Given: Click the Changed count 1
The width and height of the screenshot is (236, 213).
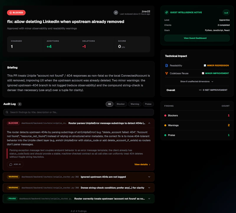Looking at the screenshot, I should click(12, 47).
